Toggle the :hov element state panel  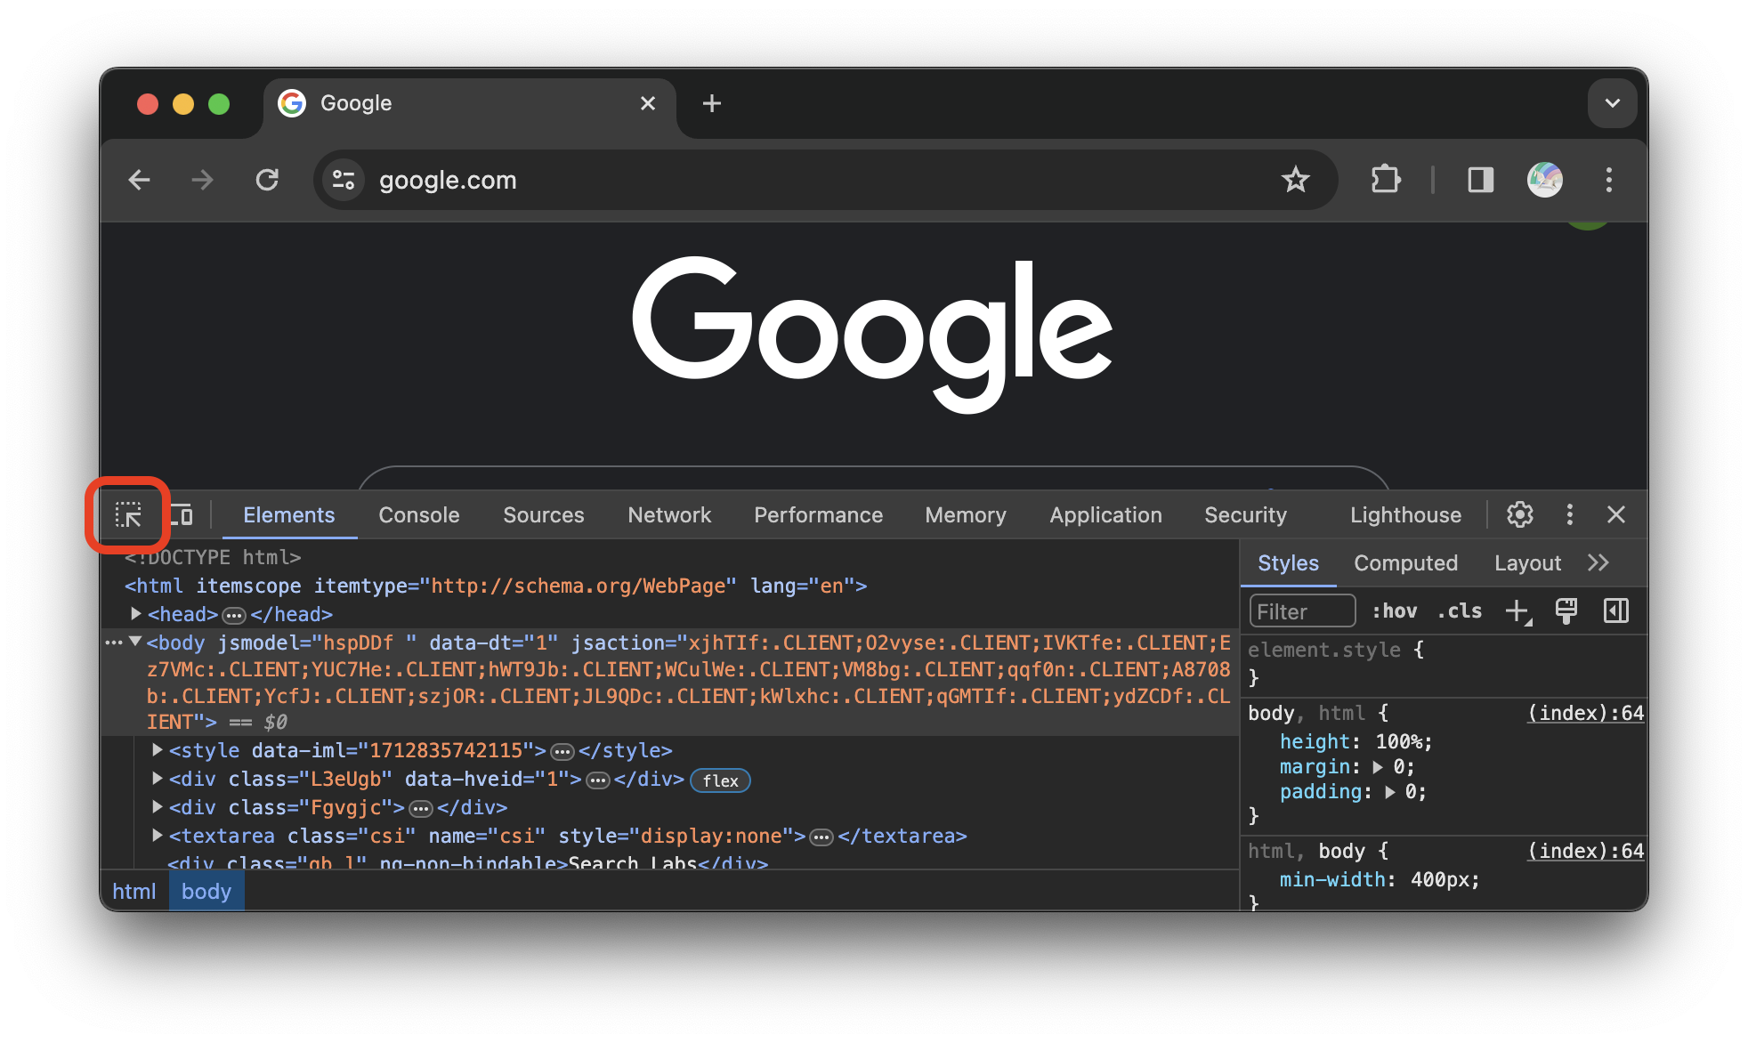pyautogui.click(x=1395, y=611)
